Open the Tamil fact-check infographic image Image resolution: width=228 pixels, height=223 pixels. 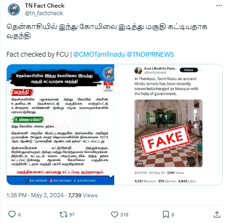tap(60, 124)
